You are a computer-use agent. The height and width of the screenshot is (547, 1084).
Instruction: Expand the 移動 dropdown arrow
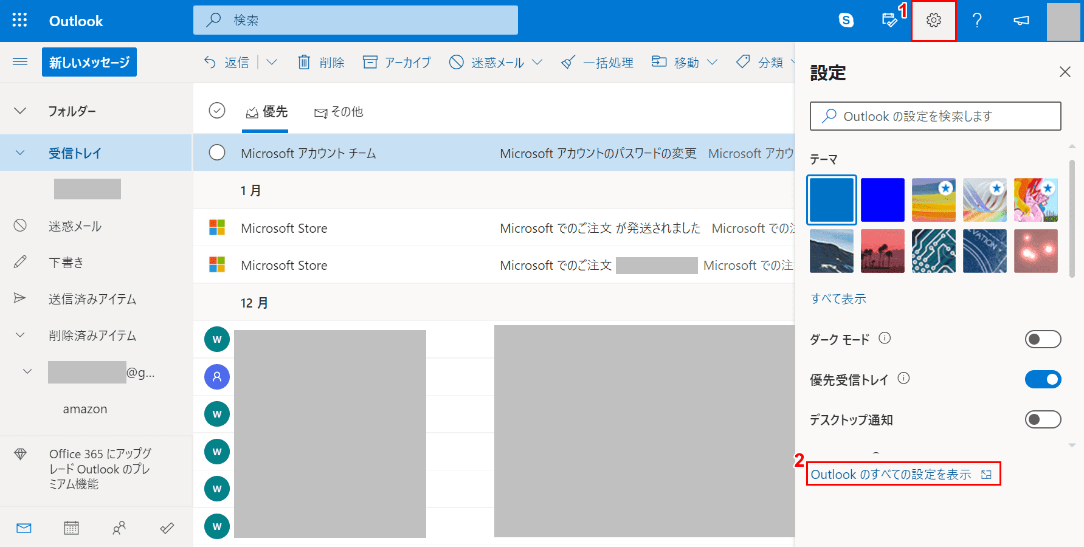[713, 61]
